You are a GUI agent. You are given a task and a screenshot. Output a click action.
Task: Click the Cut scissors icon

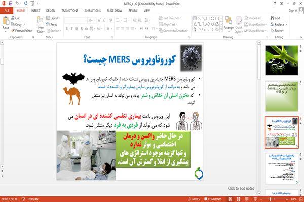(x=13, y=18)
